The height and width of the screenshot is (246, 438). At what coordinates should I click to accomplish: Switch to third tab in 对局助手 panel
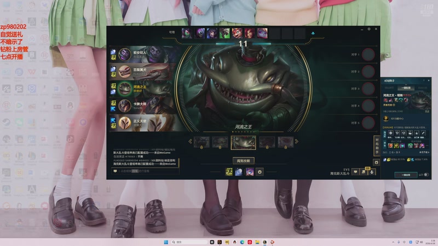tap(423, 88)
